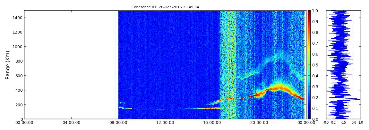Click the 1400 range tick label
The height and width of the screenshot is (130, 369).
[x=17, y=18]
